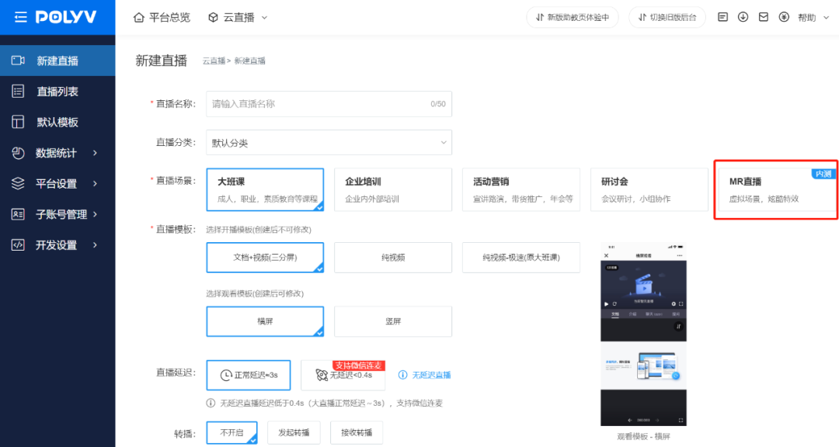Open the yuan billing icon

(783, 17)
